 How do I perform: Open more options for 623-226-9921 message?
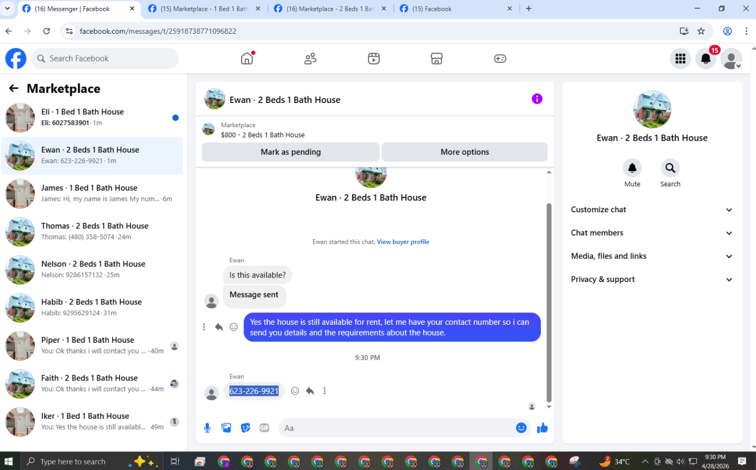tap(324, 391)
